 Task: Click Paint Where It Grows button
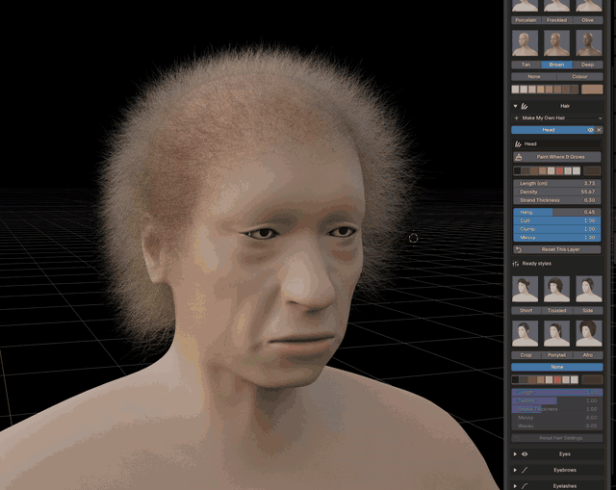(557, 157)
